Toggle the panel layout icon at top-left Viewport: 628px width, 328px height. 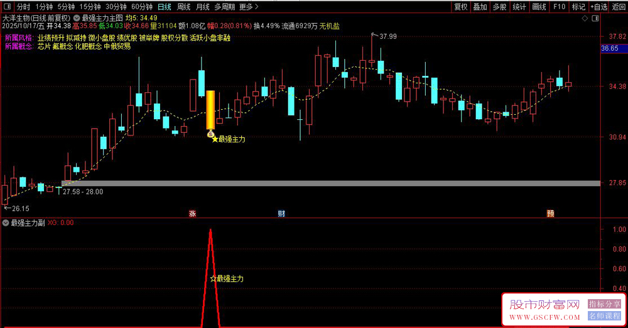7,6
